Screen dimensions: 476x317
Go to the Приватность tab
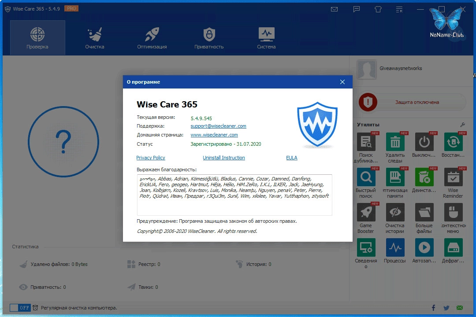point(209,37)
